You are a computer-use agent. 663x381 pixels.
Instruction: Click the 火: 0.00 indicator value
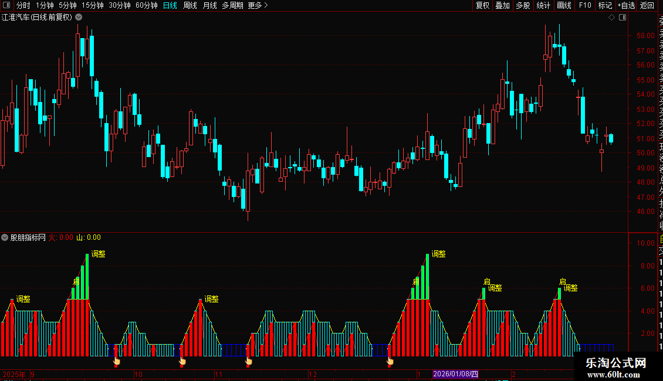click(61, 237)
